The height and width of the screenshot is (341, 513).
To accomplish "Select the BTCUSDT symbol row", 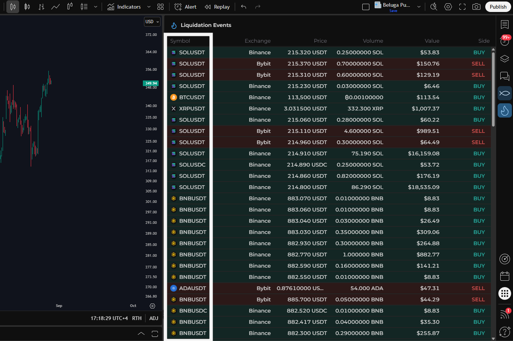I will point(329,97).
